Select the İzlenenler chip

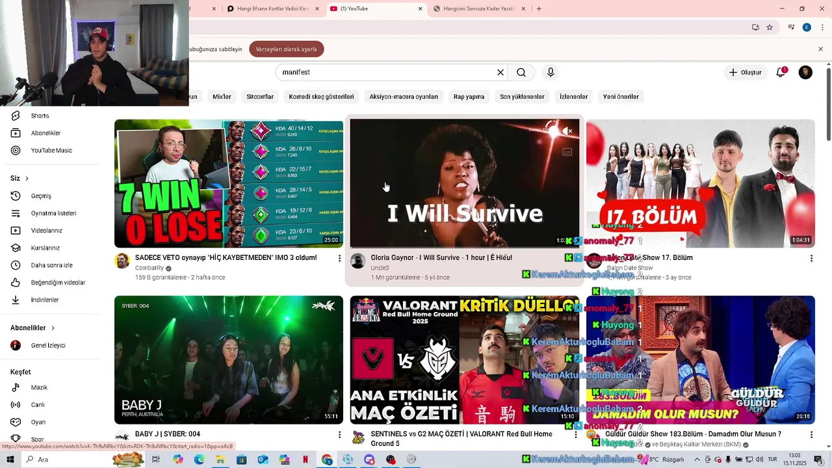(574, 97)
